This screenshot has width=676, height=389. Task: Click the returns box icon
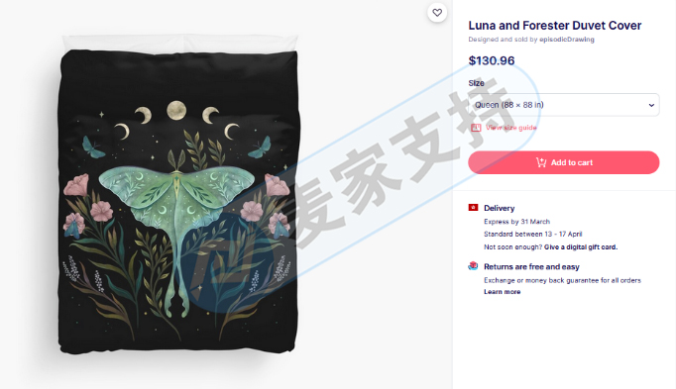pos(473,266)
